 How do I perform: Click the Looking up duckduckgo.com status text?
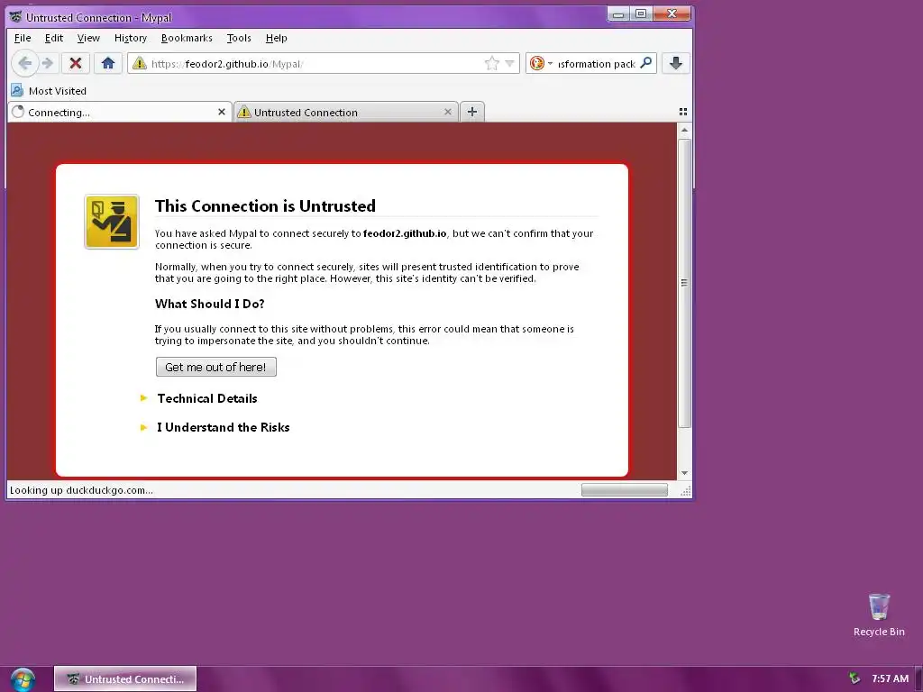pos(81,489)
